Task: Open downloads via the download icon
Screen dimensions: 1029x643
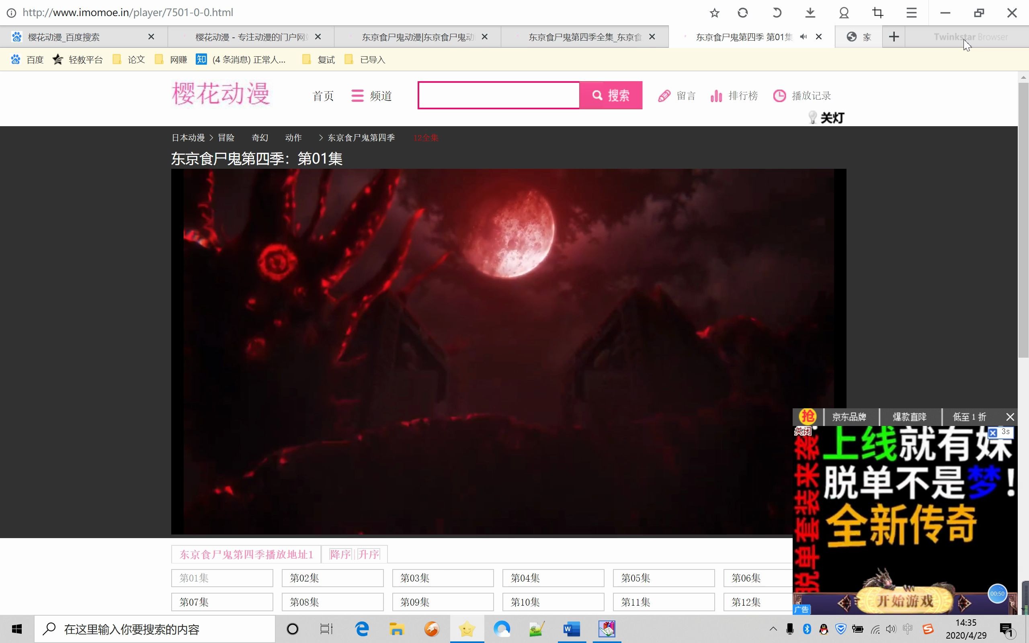Action: pyautogui.click(x=810, y=13)
